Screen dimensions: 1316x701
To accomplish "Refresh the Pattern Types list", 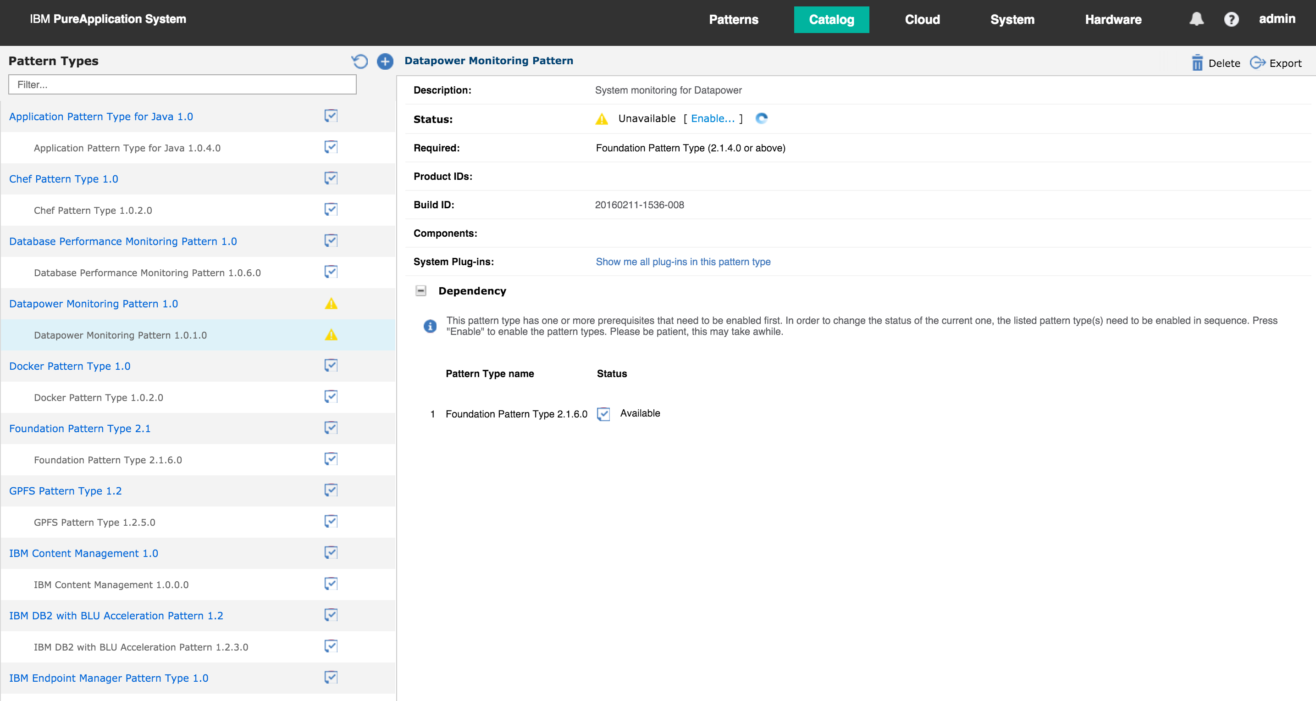I will coord(359,61).
